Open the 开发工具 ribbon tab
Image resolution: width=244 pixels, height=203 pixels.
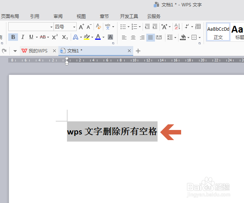tap(129, 16)
